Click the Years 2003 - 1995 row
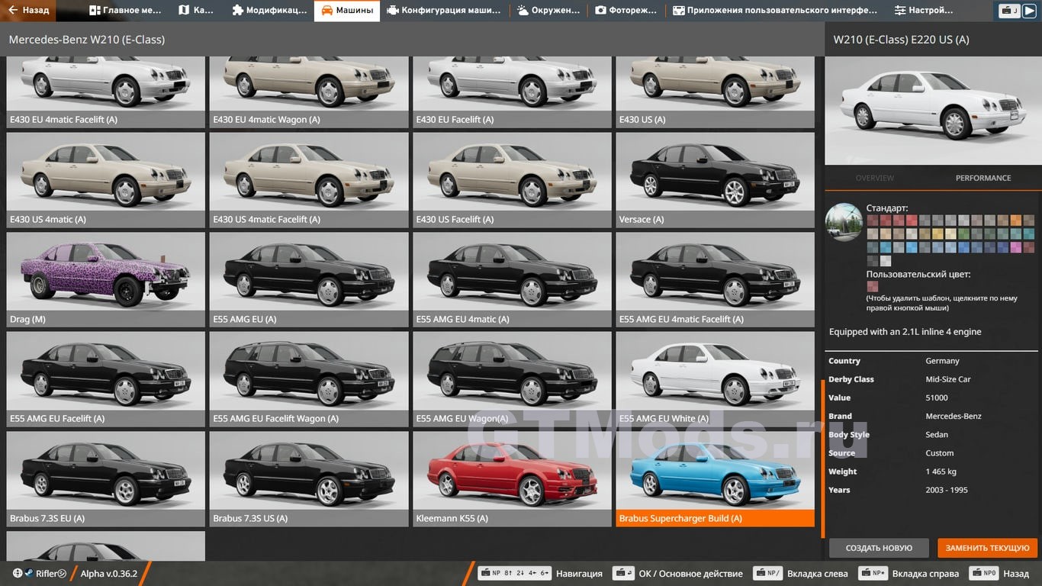The image size is (1042, 586). 932,490
